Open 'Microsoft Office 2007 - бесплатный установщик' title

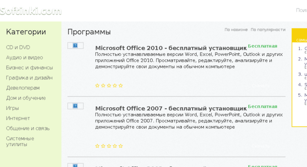click(171, 109)
